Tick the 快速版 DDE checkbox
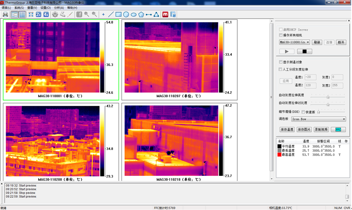Screen dimensions: 352x210 (303, 112)
